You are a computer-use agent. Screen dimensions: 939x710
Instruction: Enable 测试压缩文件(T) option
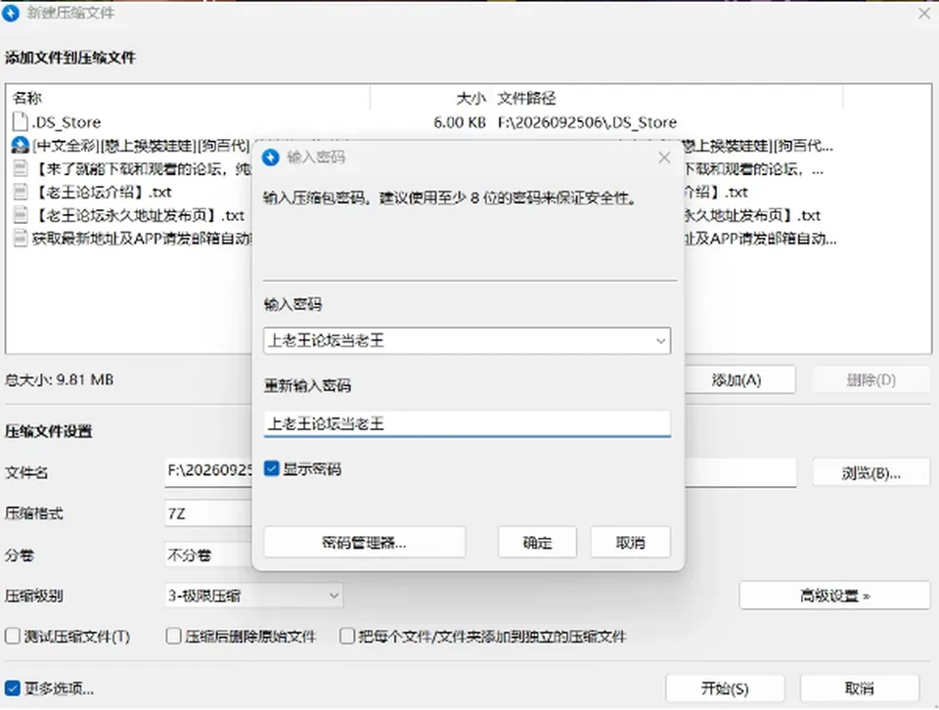tap(13, 636)
